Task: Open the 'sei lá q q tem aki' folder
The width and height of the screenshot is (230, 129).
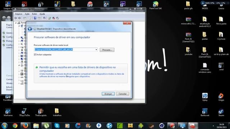Action: click(x=221, y=51)
